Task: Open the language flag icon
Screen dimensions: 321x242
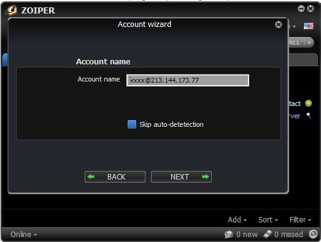Action: click(x=309, y=26)
